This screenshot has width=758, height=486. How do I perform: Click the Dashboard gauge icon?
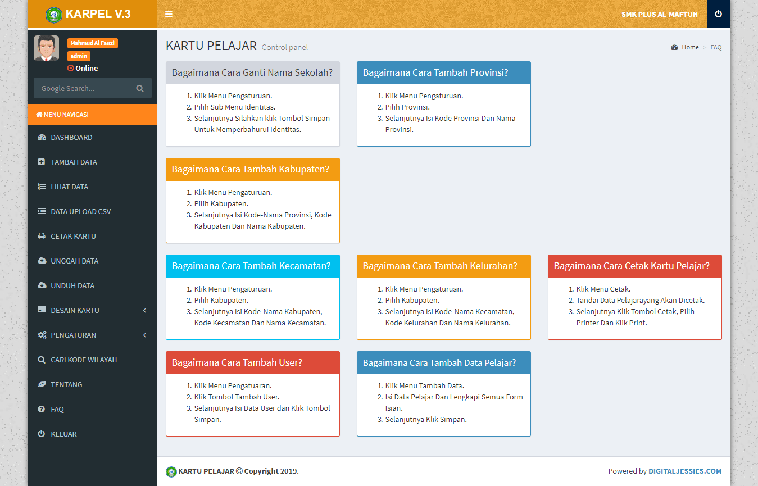pos(42,138)
